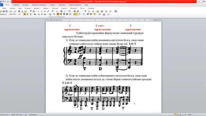This screenshot has width=206, height=116.
Task: Click the C-dur music notation image
Action: (97, 97)
